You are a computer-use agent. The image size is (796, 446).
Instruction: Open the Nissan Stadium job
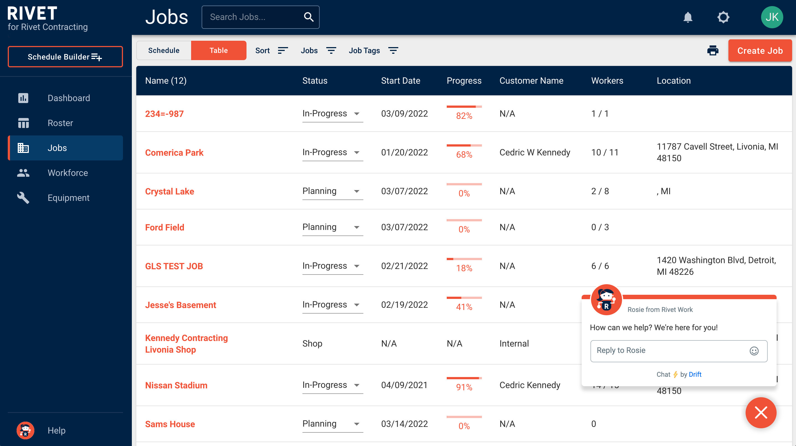click(x=176, y=385)
